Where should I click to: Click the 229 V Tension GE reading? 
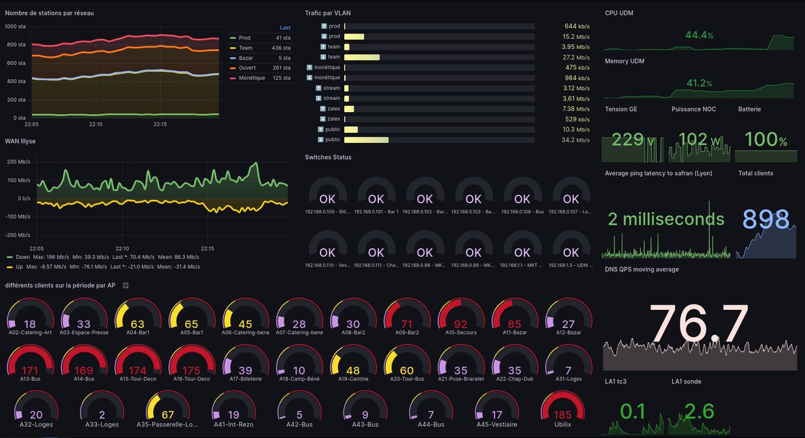pos(634,140)
